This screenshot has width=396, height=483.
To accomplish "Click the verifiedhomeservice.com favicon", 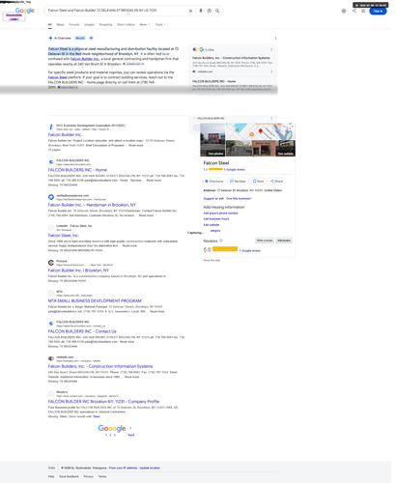I will (x=51, y=197).
